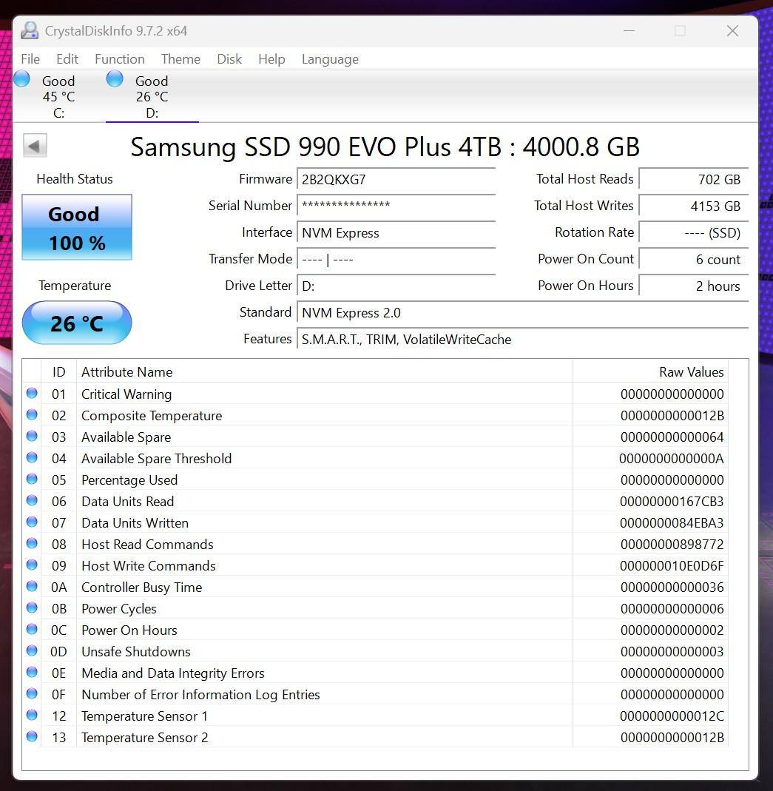The image size is (773, 791).
Task: Open the Function menu
Action: 119,59
